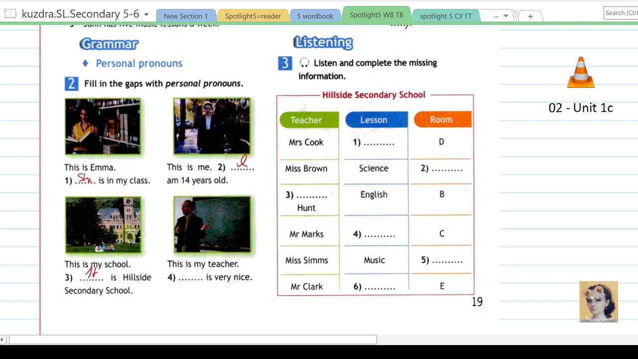Viewport: 638px width, 359px height.
Task: Open the spotlight 5 СУ ГТ tab
Action: click(446, 16)
